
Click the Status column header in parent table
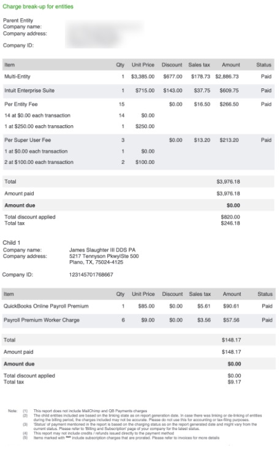(263, 65)
